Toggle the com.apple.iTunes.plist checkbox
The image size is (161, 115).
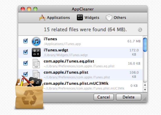(26, 74)
